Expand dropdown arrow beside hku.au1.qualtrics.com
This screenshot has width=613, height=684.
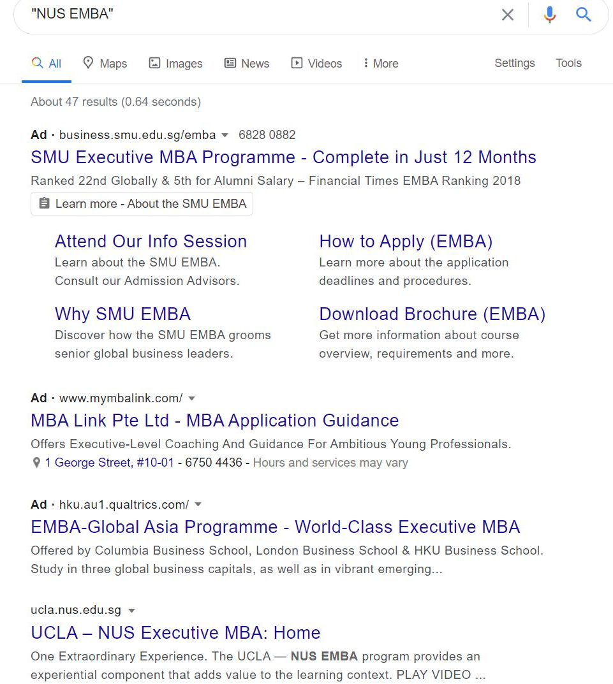[x=198, y=505]
